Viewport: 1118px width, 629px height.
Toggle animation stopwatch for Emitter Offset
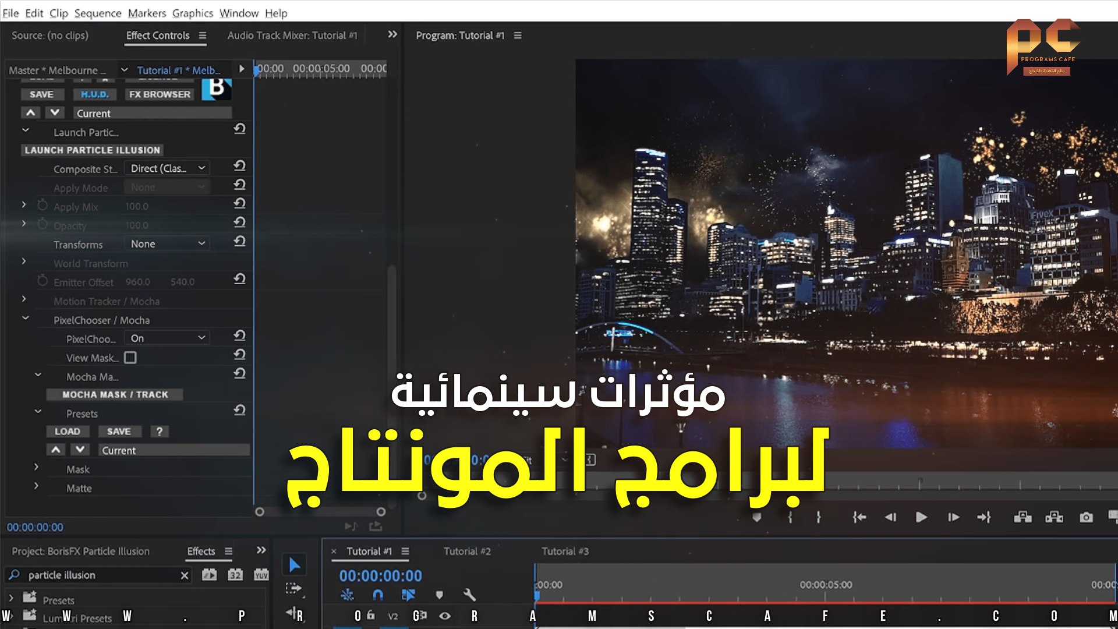point(43,281)
